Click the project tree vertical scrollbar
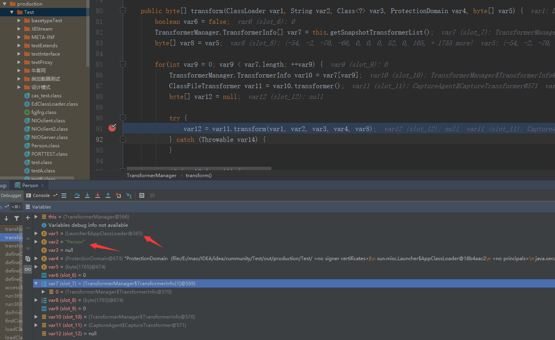Viewport: 555px width, 340px height. coord(88,33)
